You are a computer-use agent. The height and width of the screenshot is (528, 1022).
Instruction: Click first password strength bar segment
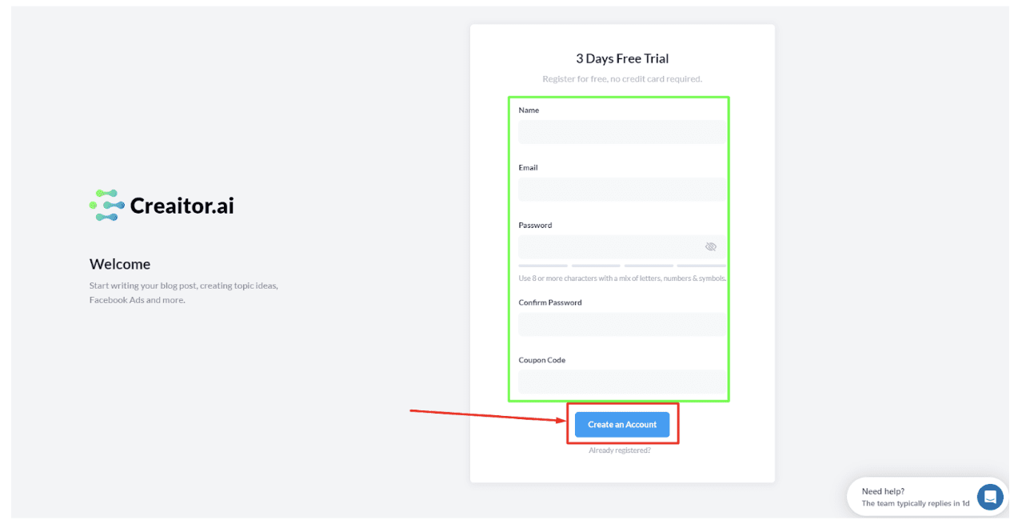point(543,266)
